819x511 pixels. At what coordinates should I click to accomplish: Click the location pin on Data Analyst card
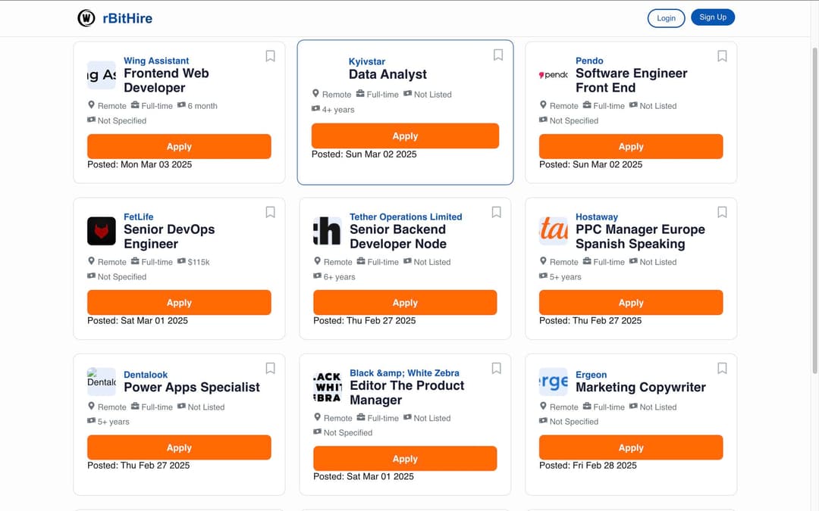tap(316, 95)
